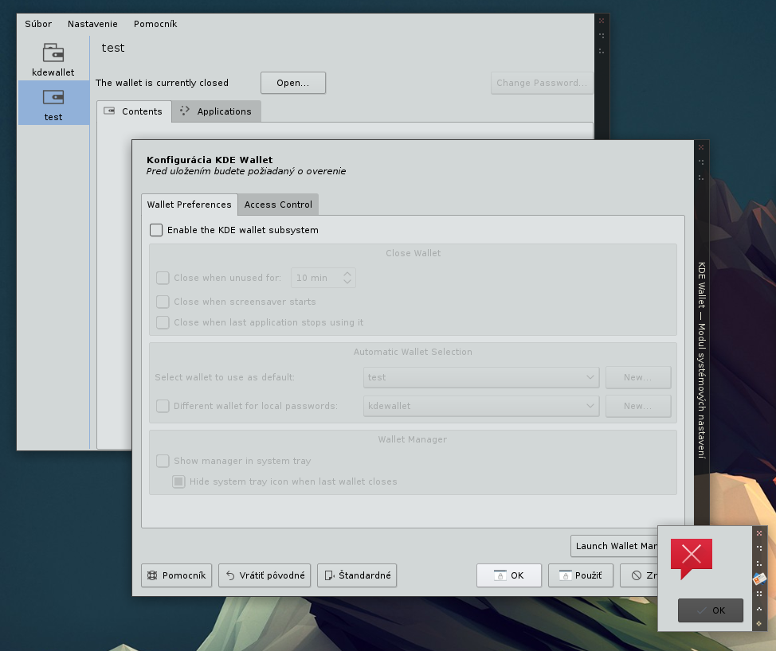Maximize the small error popup window
Viewport: 776px width, 651px height.
pyautogui.click(x=759, y=548)
